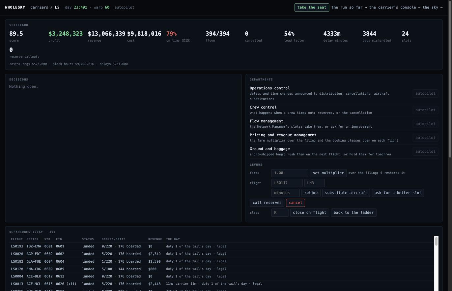Focus the class input showing K
452x291 pixels.
tap(280, 212)
